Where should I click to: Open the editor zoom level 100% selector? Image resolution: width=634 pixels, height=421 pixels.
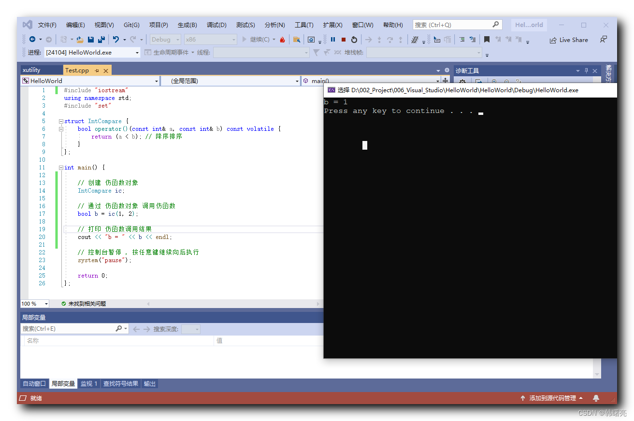[34, 303]
